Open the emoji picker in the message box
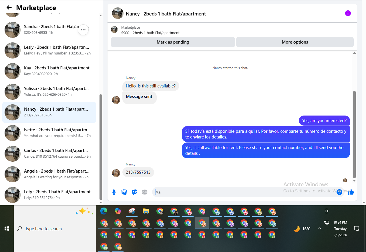The height and width of the screenshot is (252, 366). click(x=339, y=192)
